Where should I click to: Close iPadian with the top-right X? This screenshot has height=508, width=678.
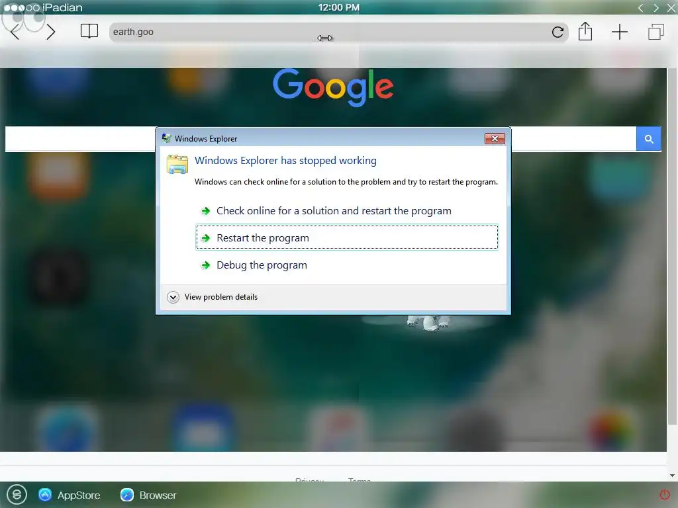coord(671,8)
